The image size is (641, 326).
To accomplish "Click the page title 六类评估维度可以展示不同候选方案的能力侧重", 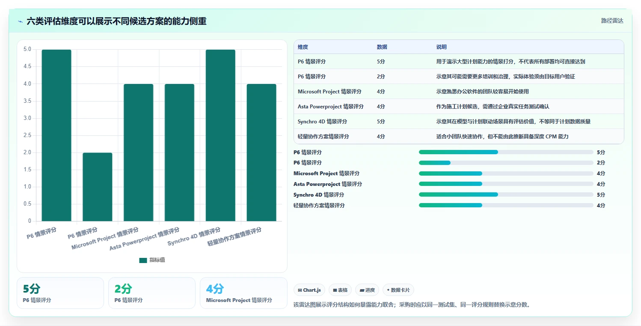I will click(x=116, y=21).
